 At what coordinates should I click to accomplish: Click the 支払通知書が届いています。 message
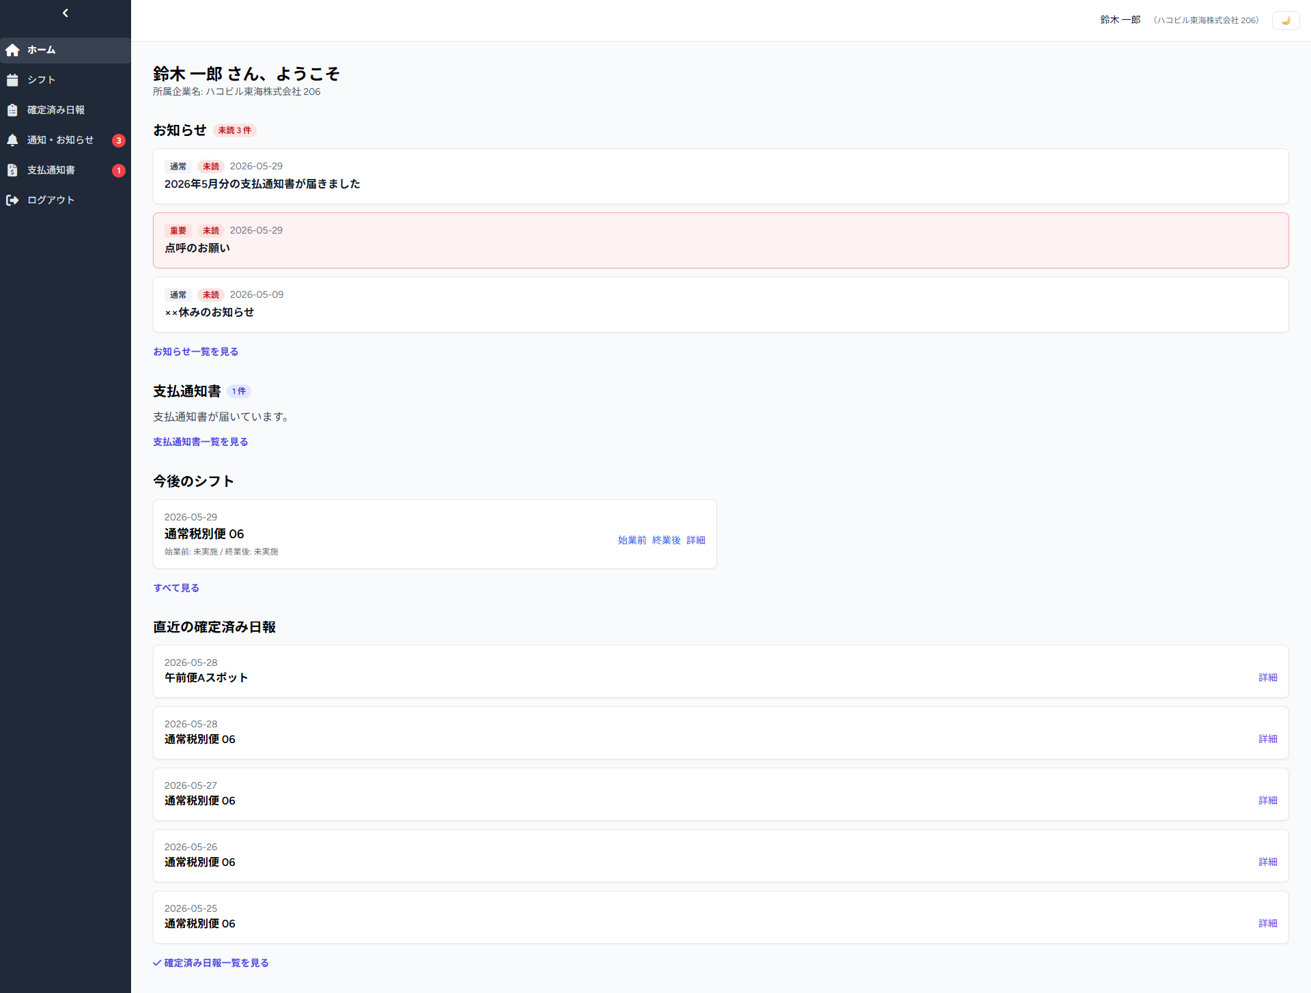(x=221, y=417)
